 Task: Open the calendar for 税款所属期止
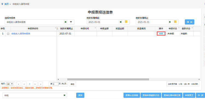coord(175,22)
